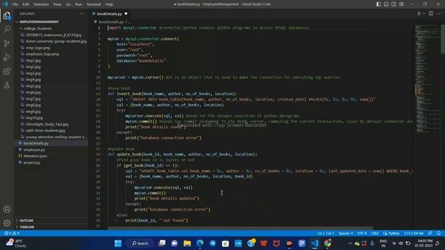Open the Selection menu
This screenshot has height=250, width=445.
point(41,4)
